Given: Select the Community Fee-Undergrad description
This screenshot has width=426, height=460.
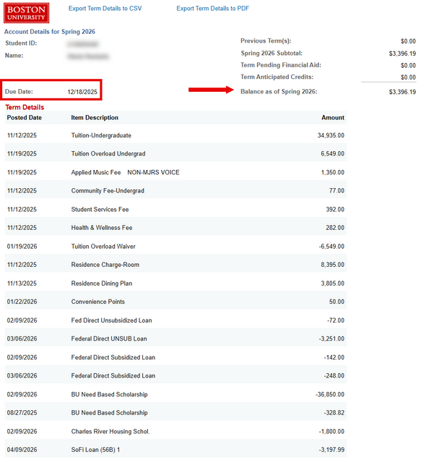Looking at the screenshot, I should 108,191.
